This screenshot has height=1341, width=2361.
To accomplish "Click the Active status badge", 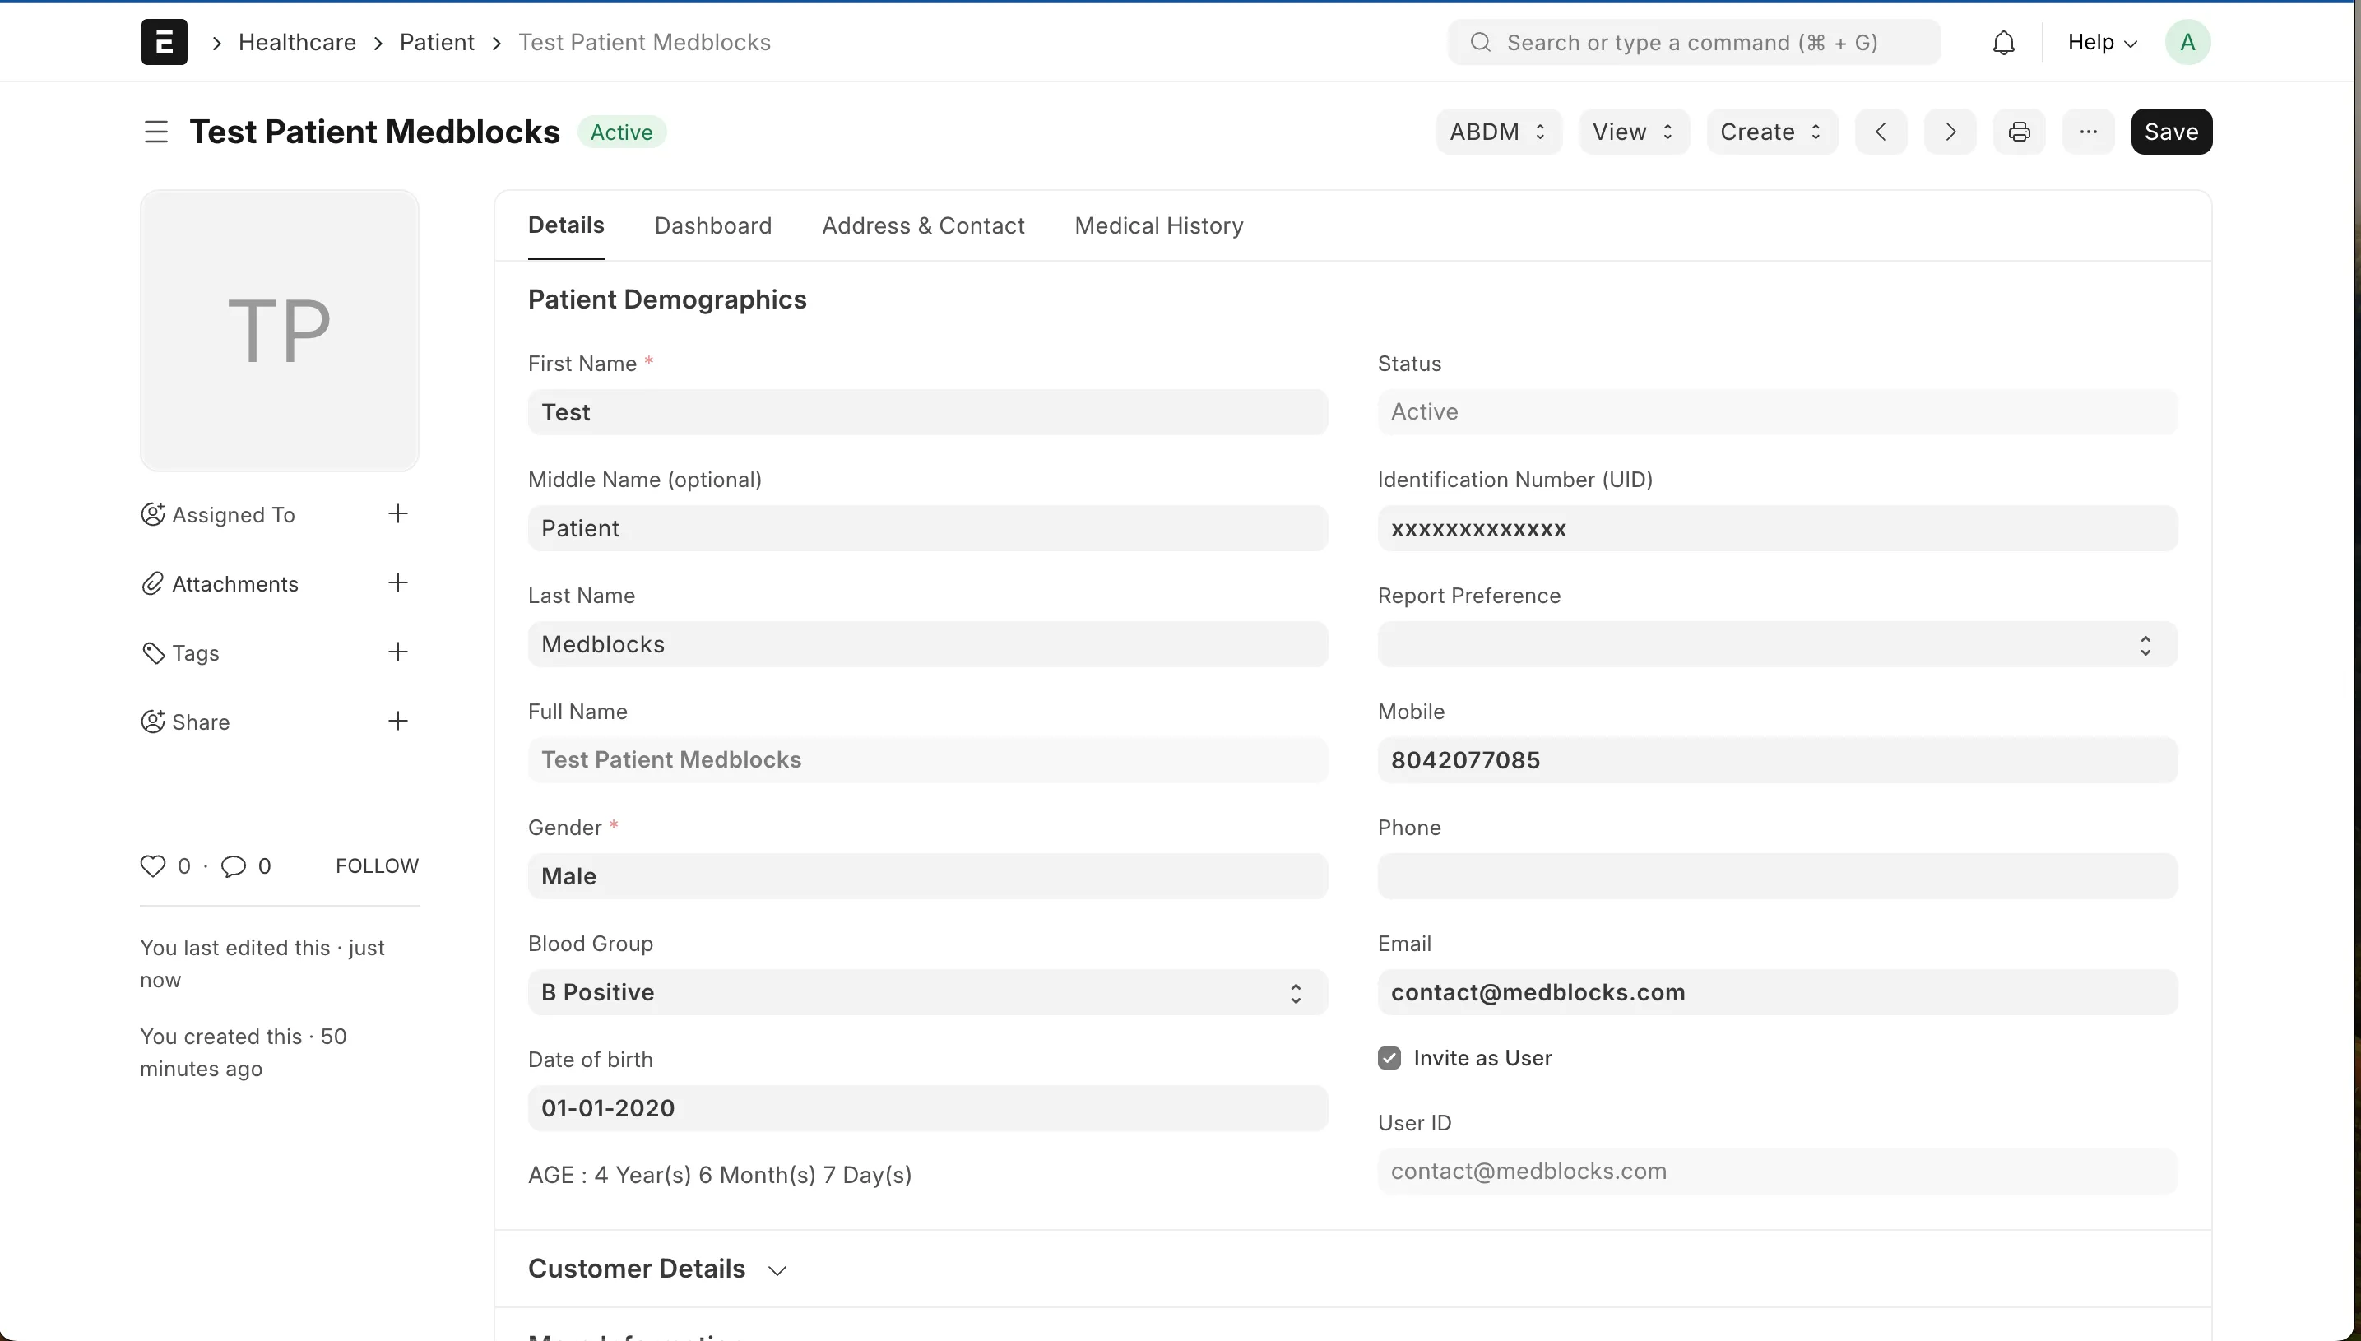I will click(x=622, y=131).
